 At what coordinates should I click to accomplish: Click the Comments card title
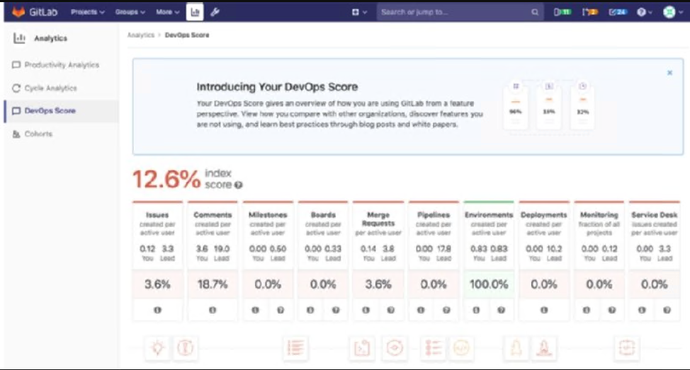(x=213, y=215)
